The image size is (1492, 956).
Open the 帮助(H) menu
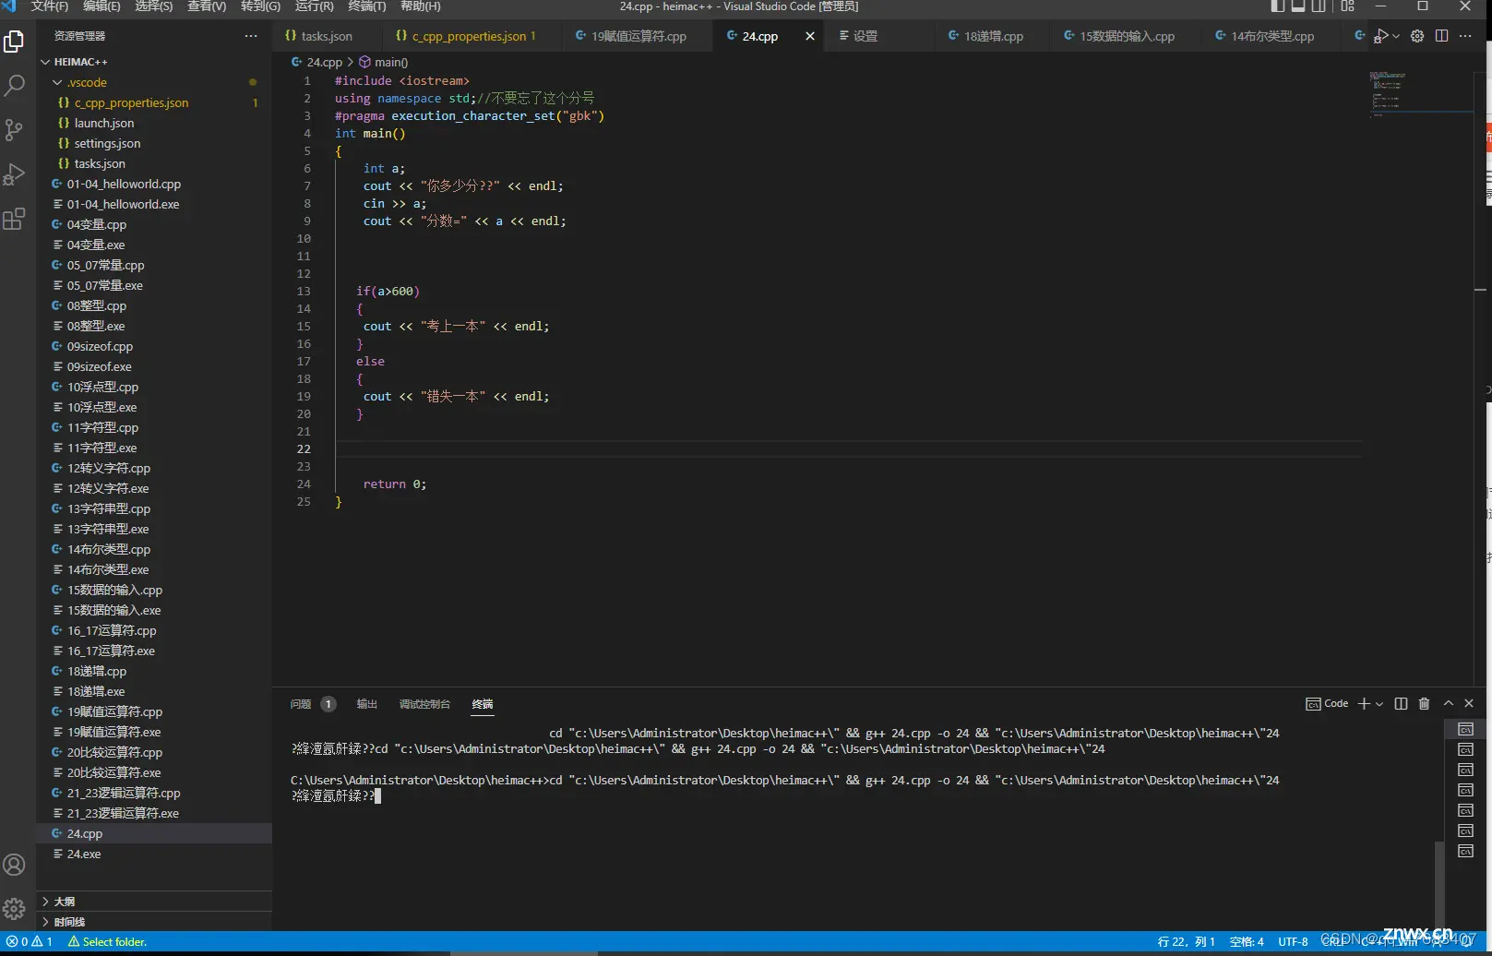(x=421, y=6)
